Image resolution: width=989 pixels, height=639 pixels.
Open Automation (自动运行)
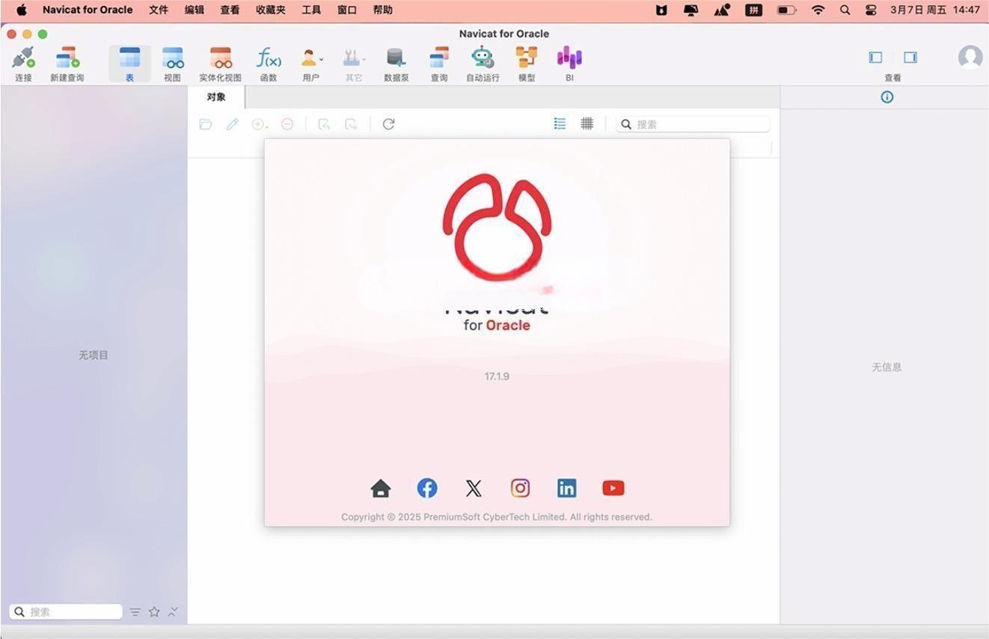[483, 64]
